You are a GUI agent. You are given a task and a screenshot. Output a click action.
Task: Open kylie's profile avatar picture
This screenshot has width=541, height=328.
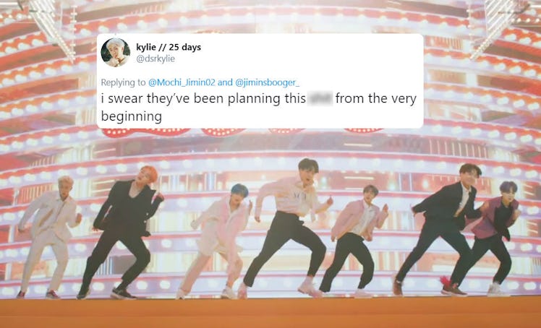pos(115,52)
